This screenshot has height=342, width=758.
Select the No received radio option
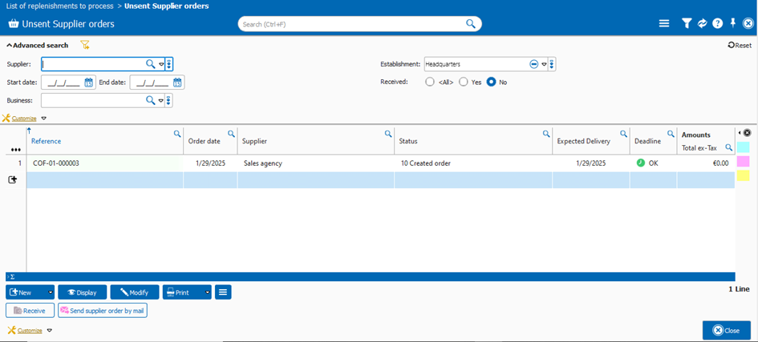[x=491, y=82]
